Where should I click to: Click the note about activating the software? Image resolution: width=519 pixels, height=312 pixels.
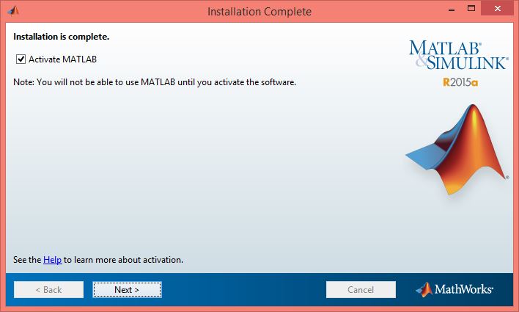155,82
